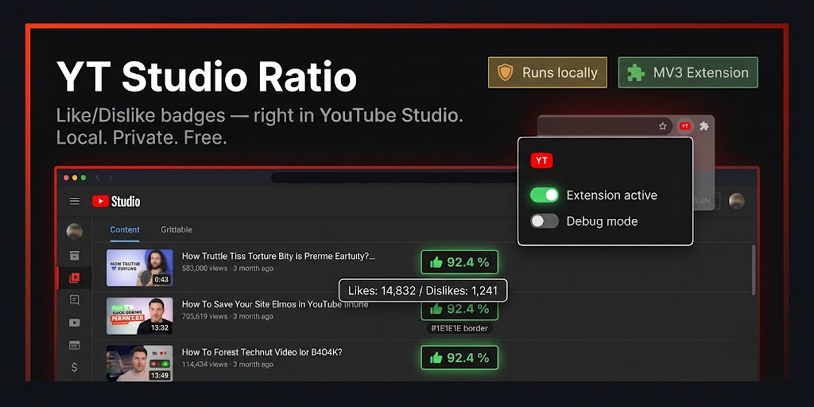Open the browser Extensions puzzle icon

coord(704,127)
